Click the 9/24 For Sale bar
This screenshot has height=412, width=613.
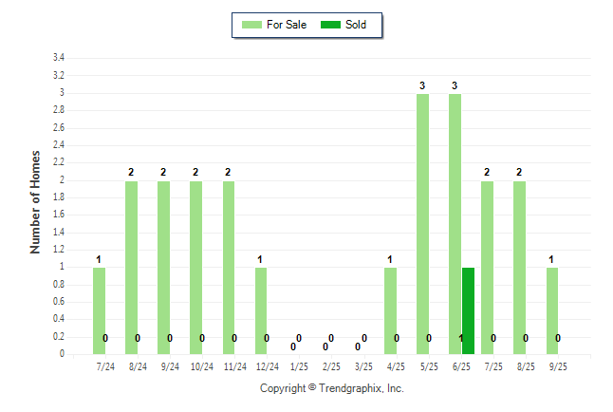[x=164, y=267]
